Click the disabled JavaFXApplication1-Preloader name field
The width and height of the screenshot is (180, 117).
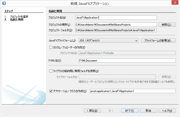tap(127, 53)
